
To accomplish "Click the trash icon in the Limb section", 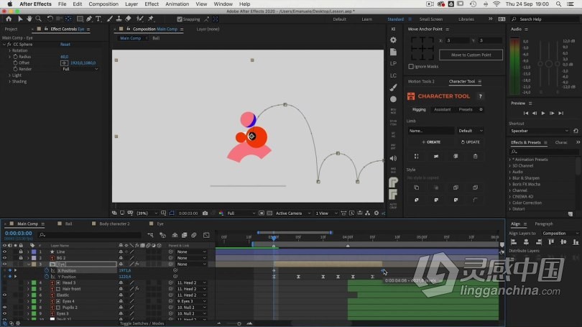I will [475, 156].
